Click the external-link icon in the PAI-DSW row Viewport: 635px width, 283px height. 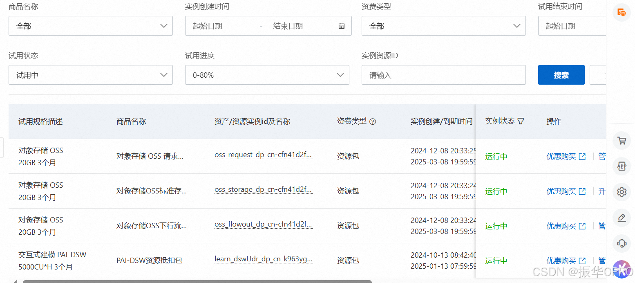[x=582, y=261]
